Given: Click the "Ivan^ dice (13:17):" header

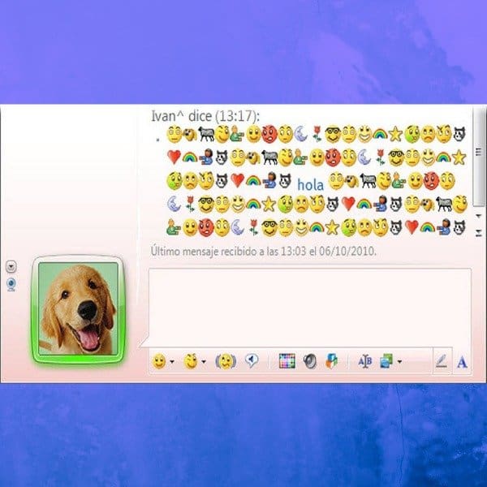Looking at the screenshot, I should [205, 116].
